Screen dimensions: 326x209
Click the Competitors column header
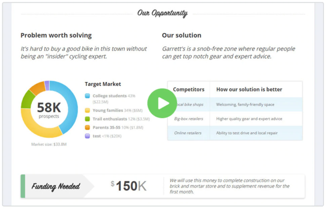click(x=189, y=89)
